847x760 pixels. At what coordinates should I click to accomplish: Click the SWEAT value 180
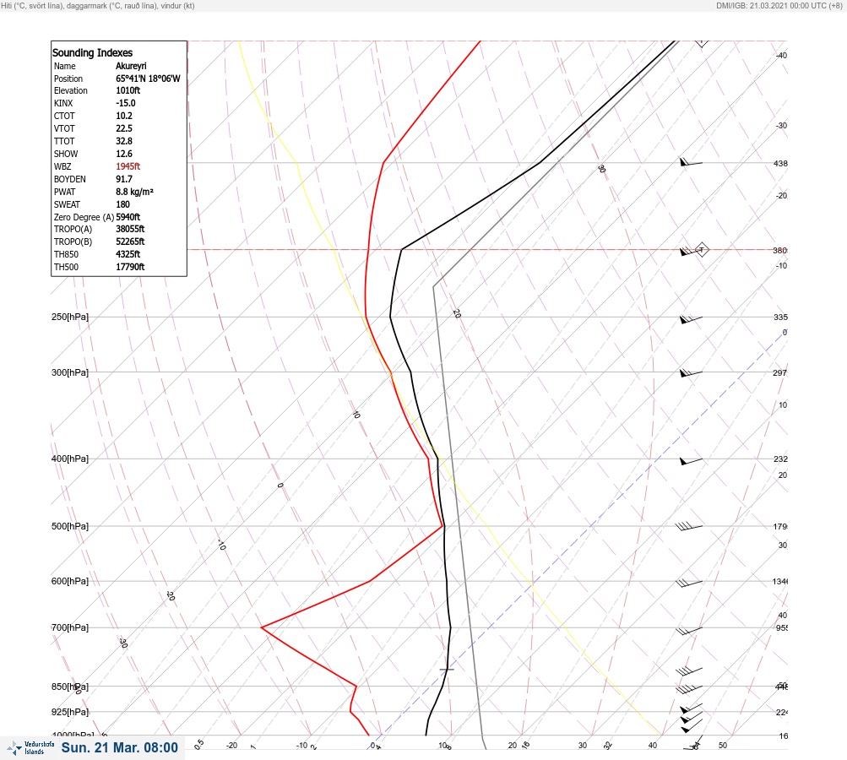coord(122,204)
